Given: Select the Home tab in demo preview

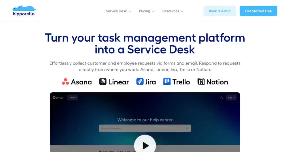Looking at the screenshot, I should click(x=72, y=97).
